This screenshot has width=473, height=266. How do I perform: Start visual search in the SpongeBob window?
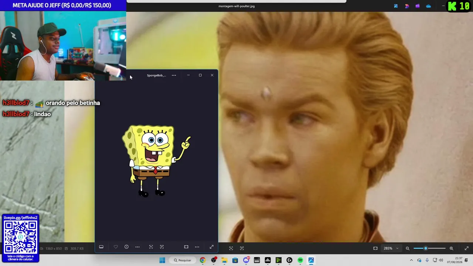tap(151, 247)
